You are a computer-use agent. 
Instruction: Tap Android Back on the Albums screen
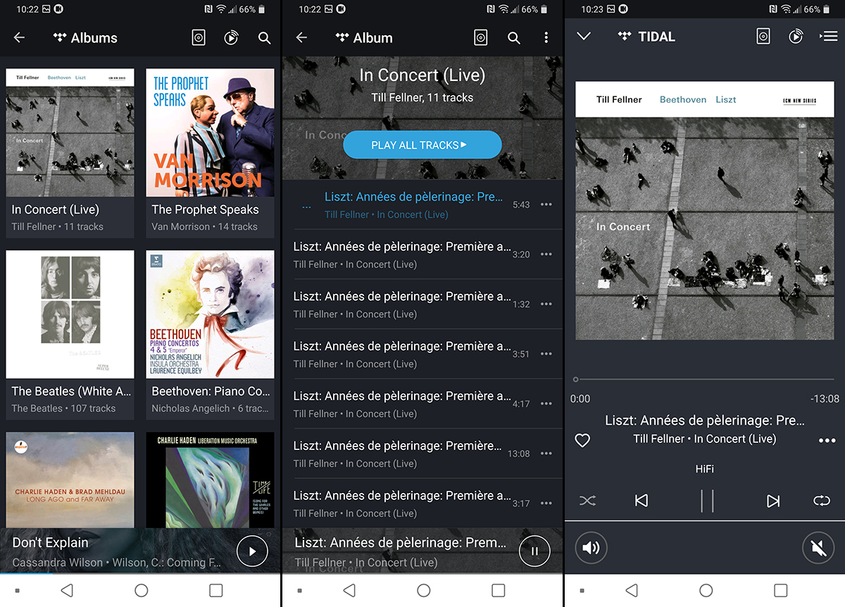tap(67, 590)
